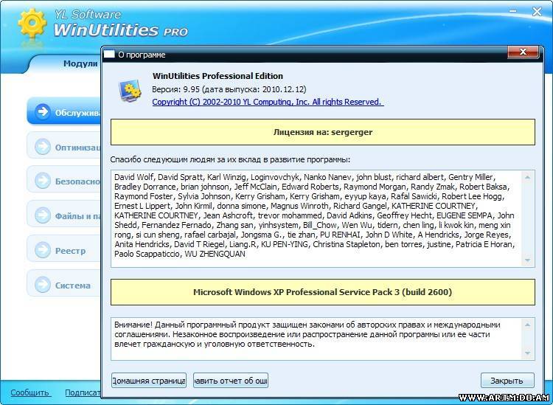Open the Оптимизация category

point(64,146)
